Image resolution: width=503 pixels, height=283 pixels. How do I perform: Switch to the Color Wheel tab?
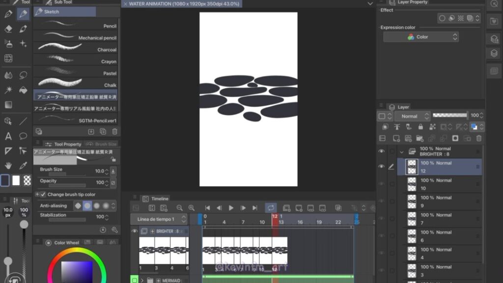coord(63,243)
